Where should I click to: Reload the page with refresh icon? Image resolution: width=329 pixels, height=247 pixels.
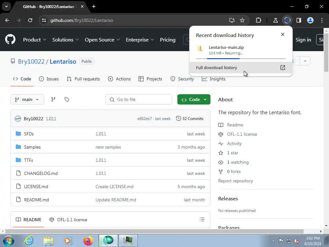point(30,20)
